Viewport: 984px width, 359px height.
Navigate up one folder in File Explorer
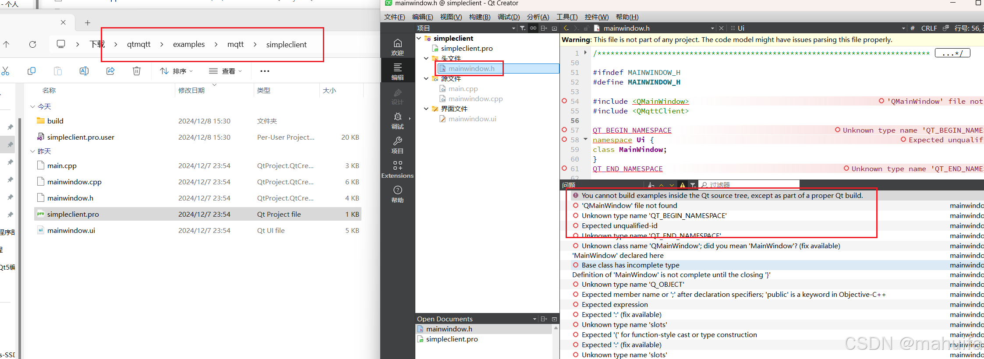click(x=6, y=44)
